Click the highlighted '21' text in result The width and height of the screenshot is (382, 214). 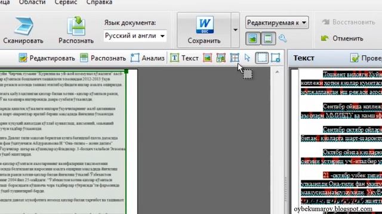(326, 175)
